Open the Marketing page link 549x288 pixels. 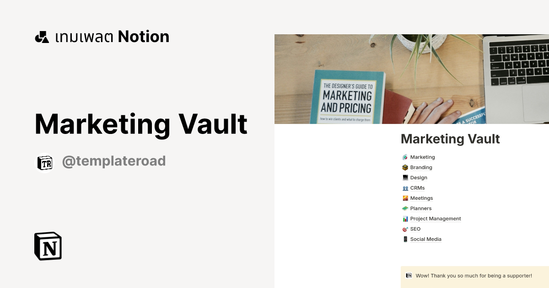[x=423, y=157]
